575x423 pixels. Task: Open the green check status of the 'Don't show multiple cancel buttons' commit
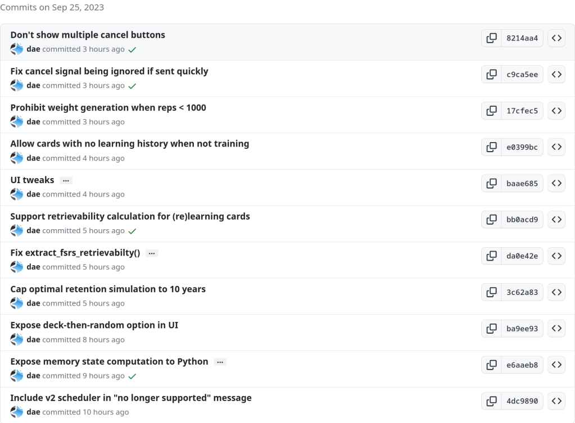[132, 49]
